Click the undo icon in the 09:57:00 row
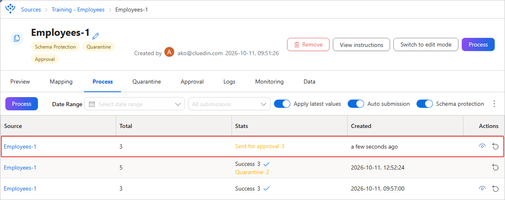Viewport: 505px width, 200px height. pos(496,188)
